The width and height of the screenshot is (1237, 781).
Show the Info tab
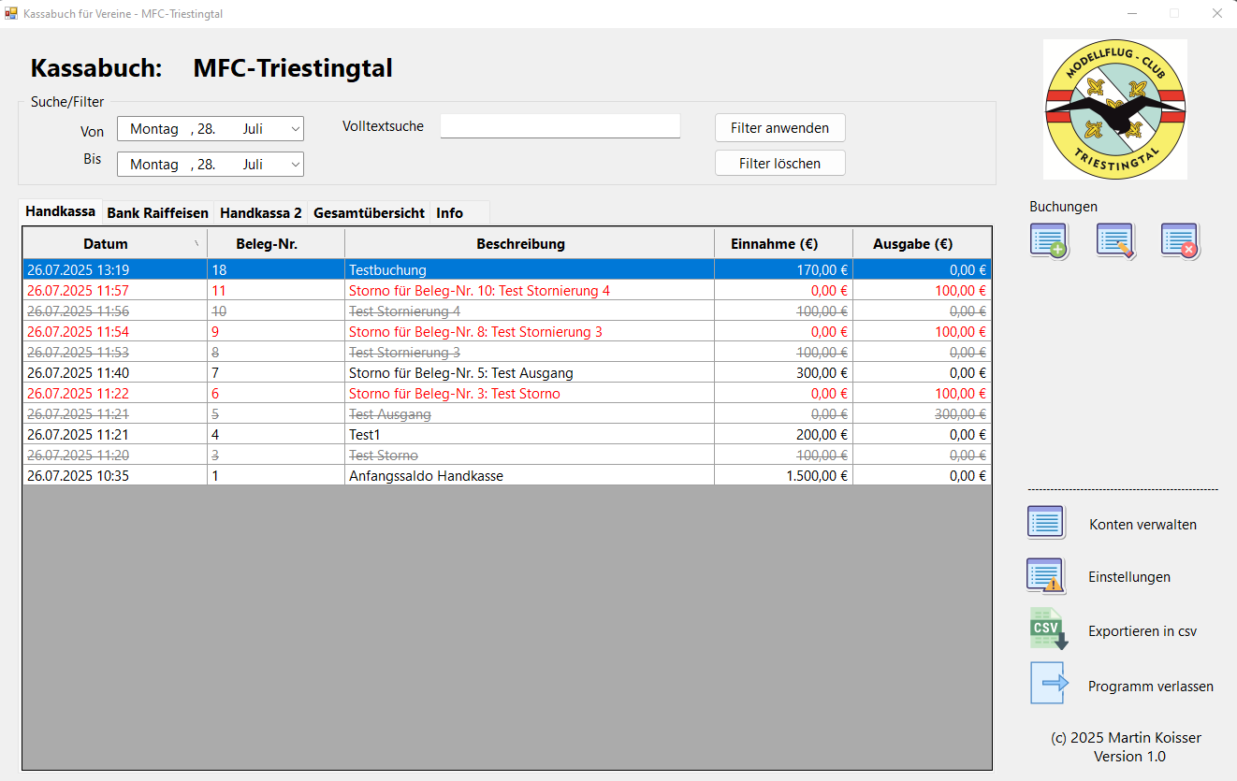(x=449, y=213)
